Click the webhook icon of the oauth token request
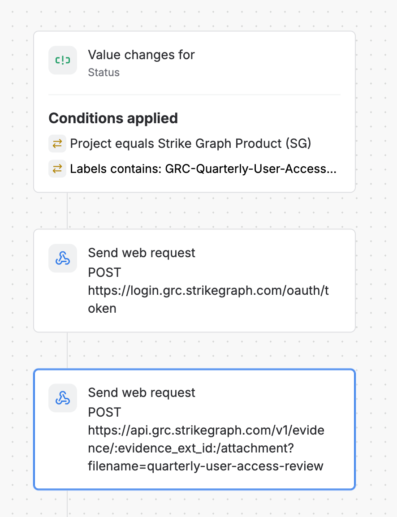The width and height of the screenshot is (397, 517). 63,258
